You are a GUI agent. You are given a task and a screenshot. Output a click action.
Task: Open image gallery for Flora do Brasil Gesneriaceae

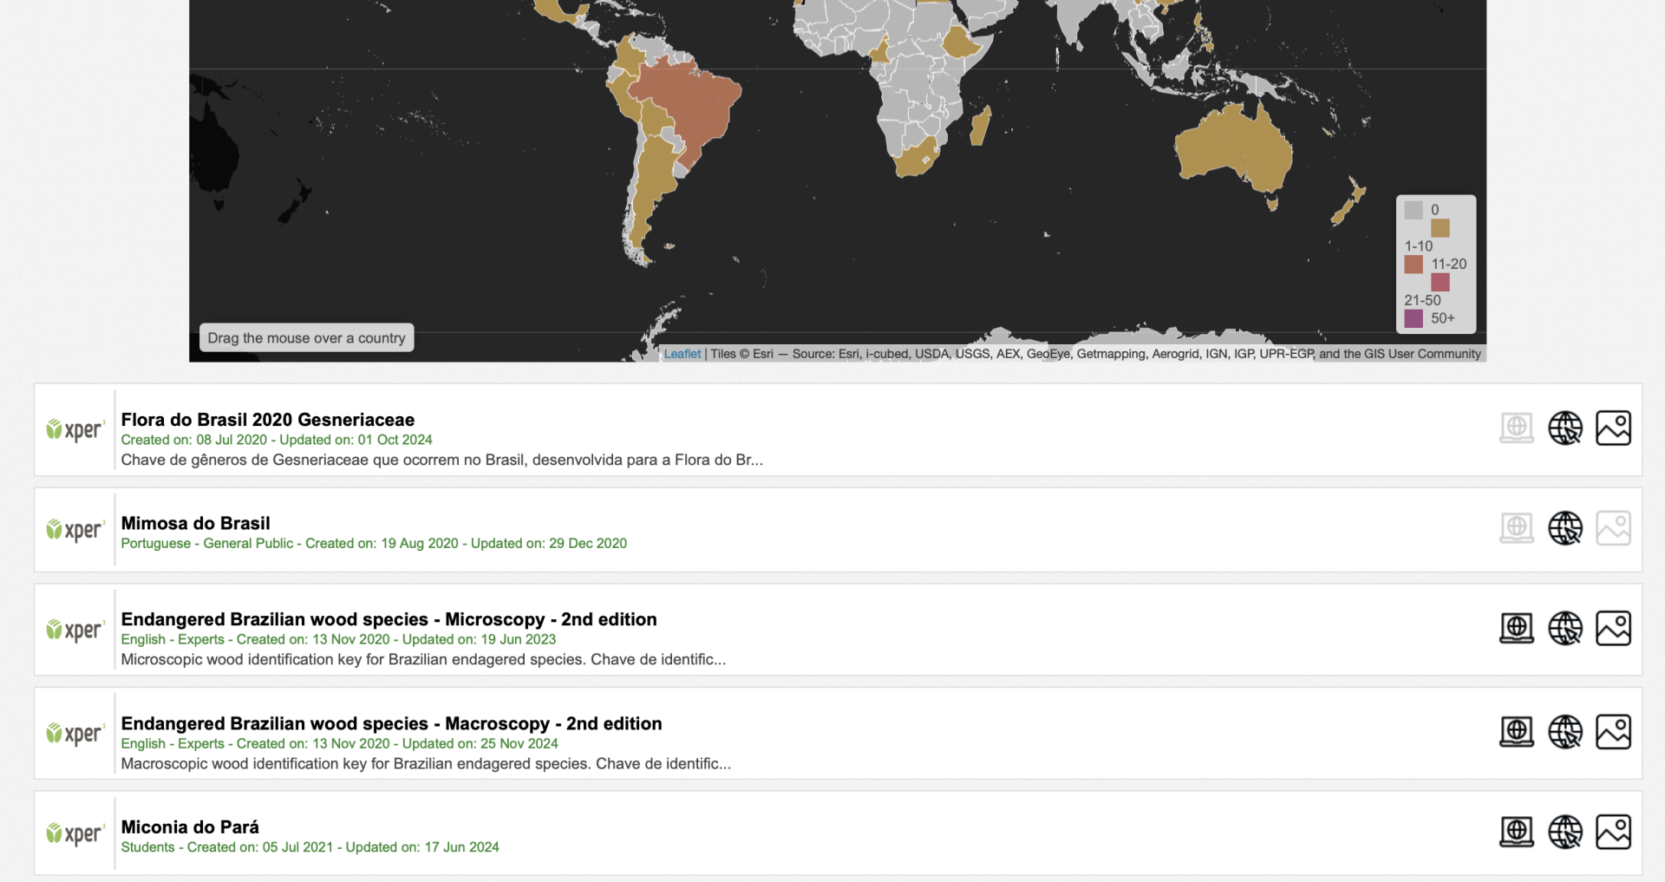tap(1613, 428)
